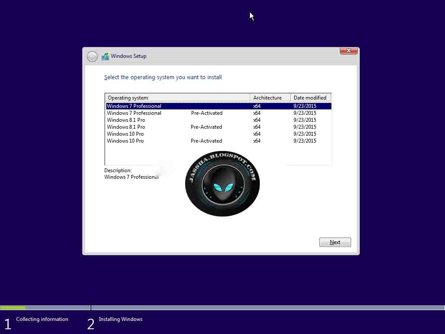Click the Windows Setup title icon
This screenshot has width=445, height=334.
point(105,56)
